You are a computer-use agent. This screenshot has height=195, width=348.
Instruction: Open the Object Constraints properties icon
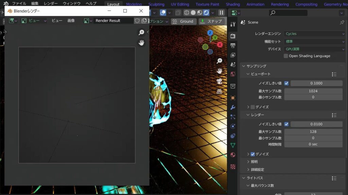tap(233, 136)
